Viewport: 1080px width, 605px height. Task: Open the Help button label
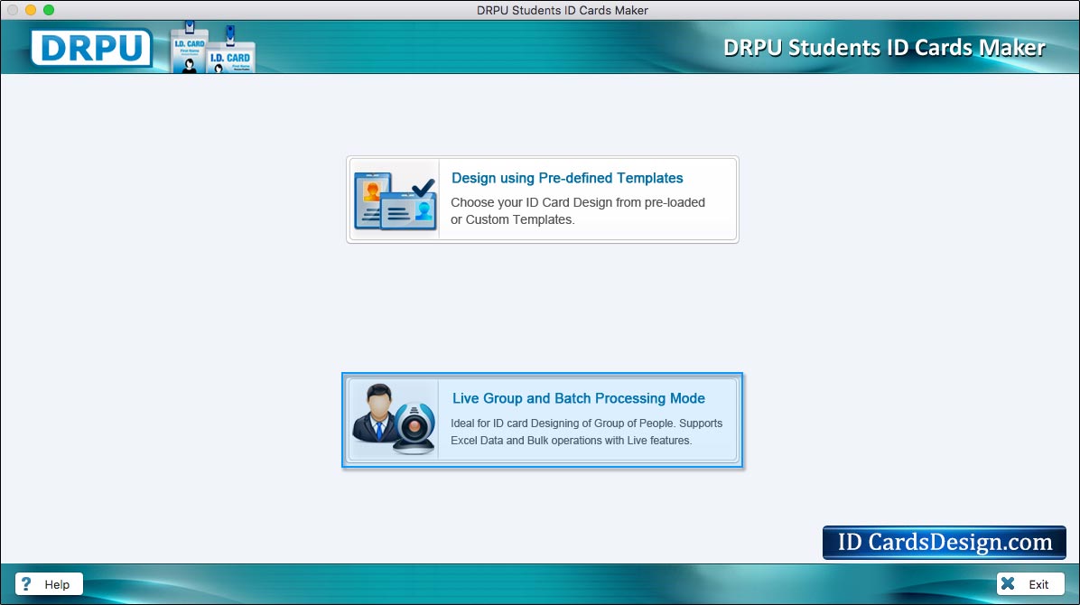pyautogui.click(x=57, y=584)
